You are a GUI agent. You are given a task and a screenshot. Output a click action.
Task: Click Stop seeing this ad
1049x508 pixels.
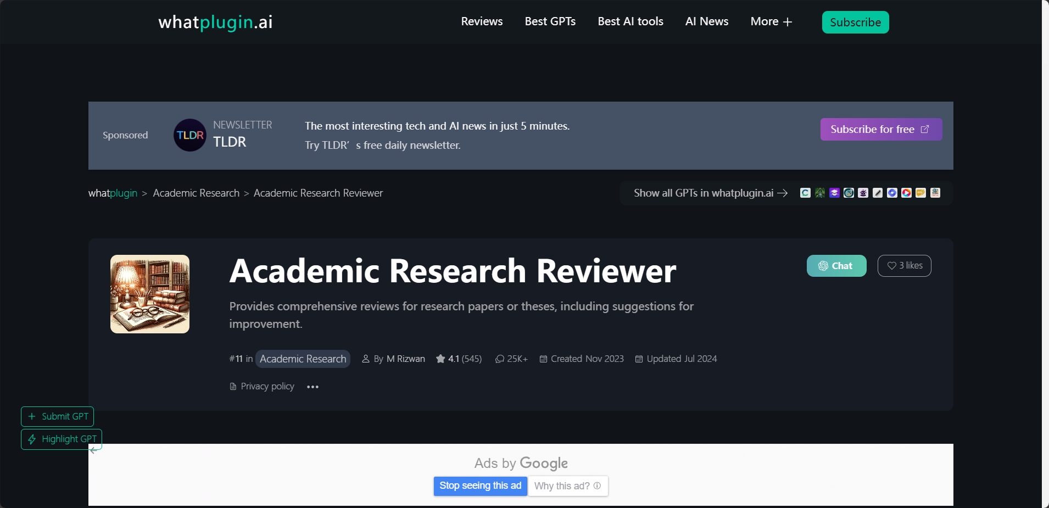481,486
